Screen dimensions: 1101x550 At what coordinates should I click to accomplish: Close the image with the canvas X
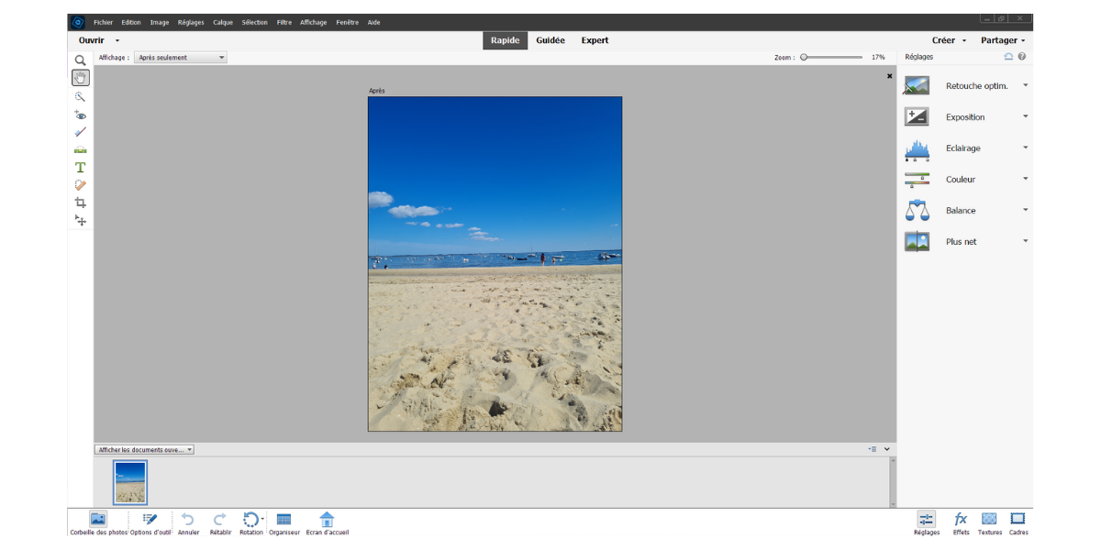click(889, 76)
